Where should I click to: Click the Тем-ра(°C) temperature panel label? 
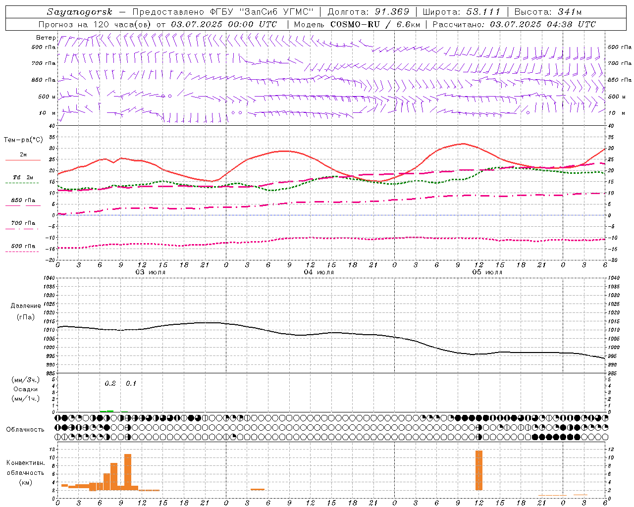23,140
